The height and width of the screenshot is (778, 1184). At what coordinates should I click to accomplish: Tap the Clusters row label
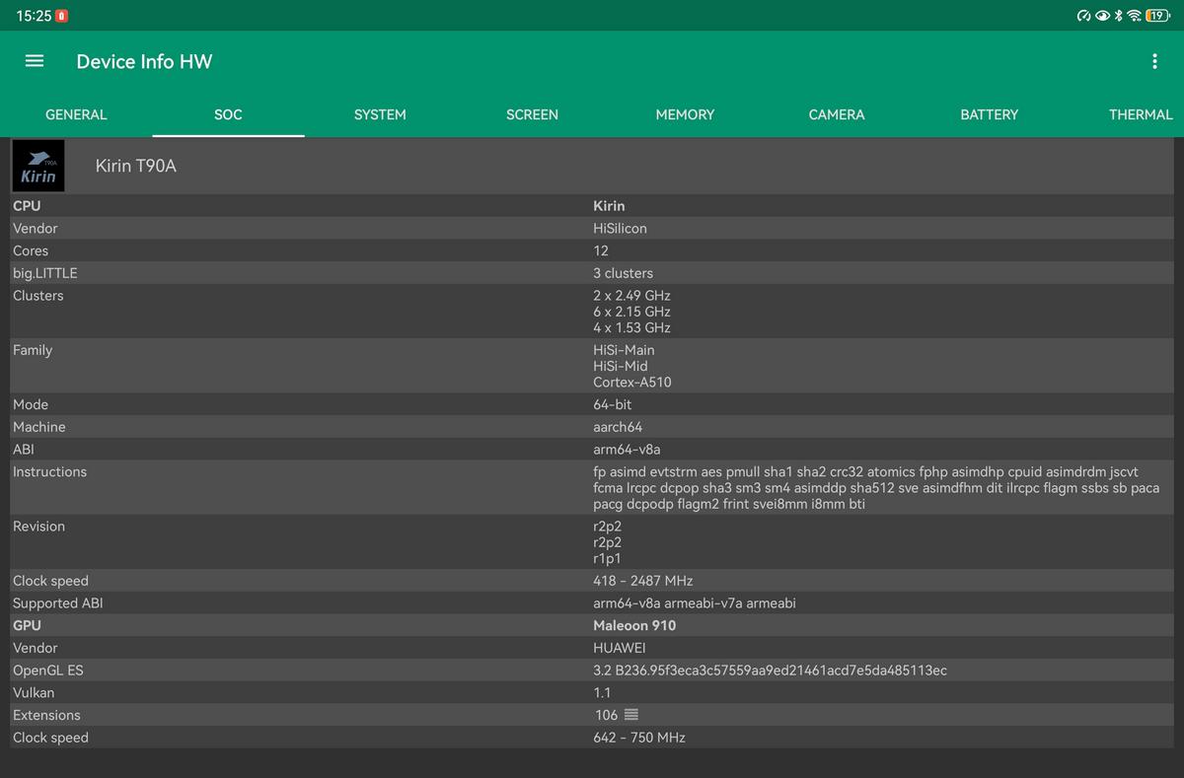coord(37,296)
